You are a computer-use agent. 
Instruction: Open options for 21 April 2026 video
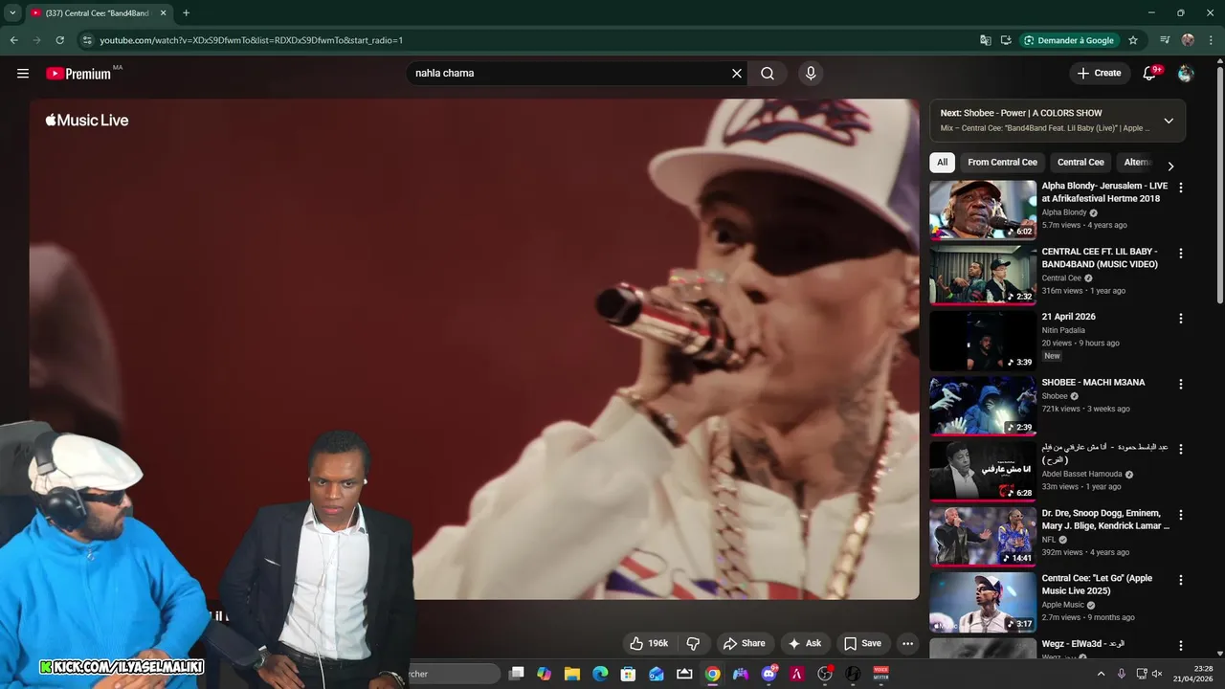tap(1180, 319)
